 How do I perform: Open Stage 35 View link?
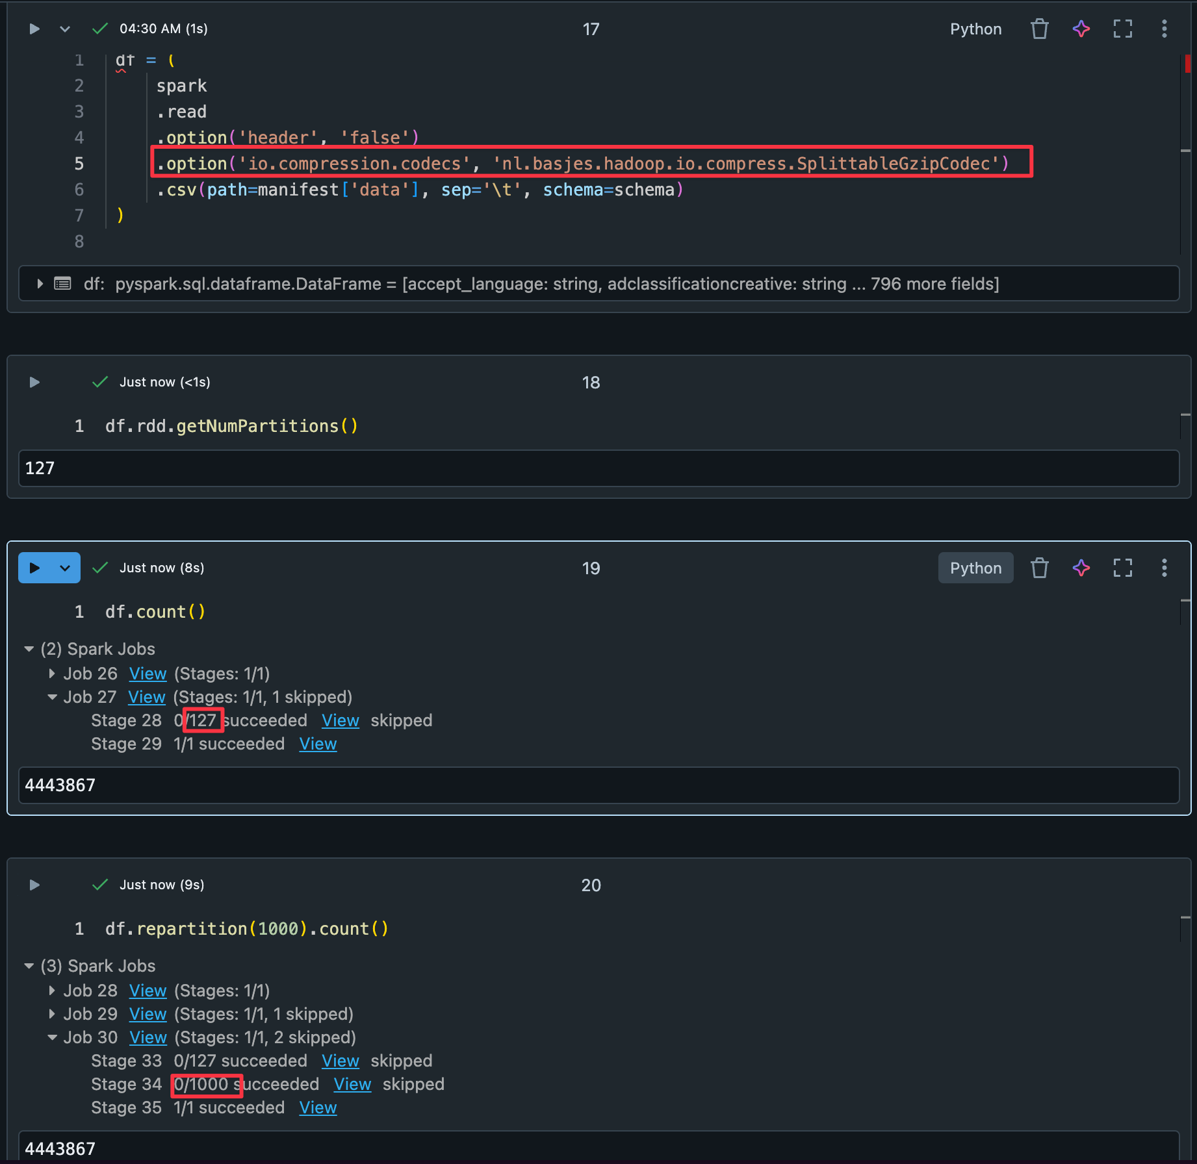(318, 1107)
